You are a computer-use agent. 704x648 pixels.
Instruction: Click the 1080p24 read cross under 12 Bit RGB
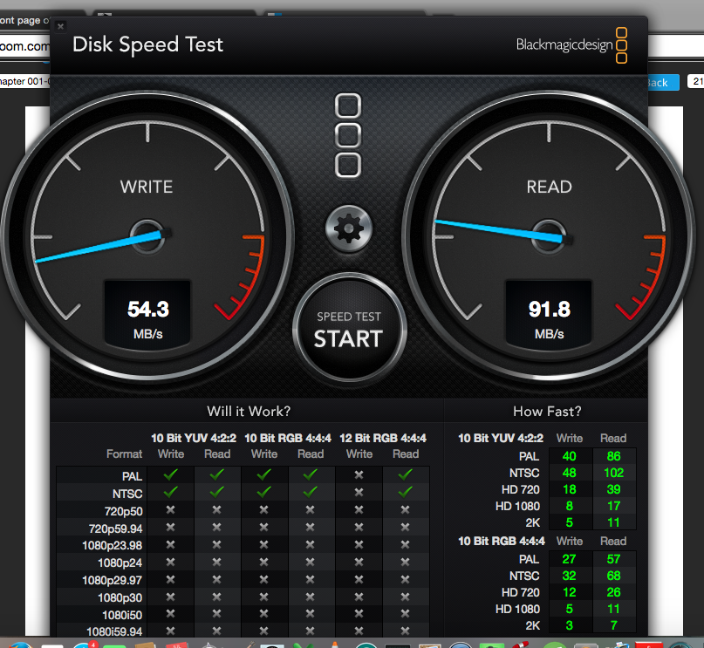406,562
